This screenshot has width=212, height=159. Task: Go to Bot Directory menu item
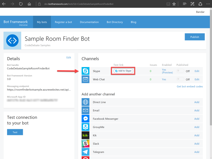click(115, 22)
